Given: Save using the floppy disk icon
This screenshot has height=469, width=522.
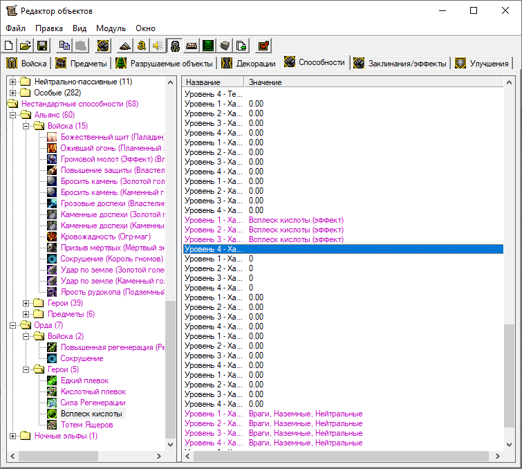Looking at the screenshot, I should 41,46.
